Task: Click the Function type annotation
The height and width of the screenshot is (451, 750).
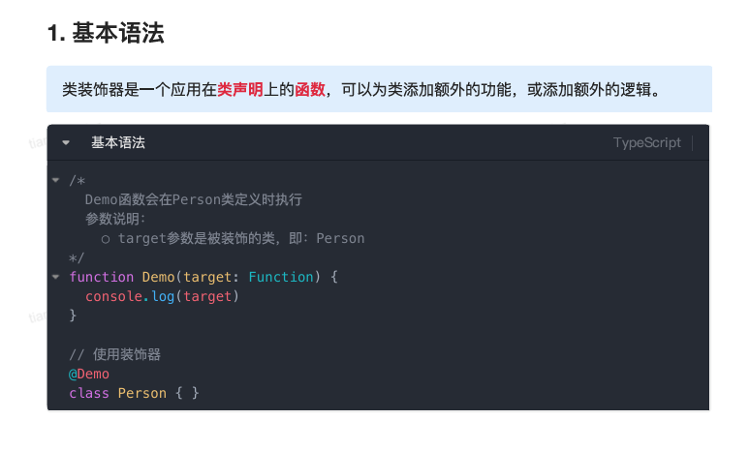Action: (281, 277)
